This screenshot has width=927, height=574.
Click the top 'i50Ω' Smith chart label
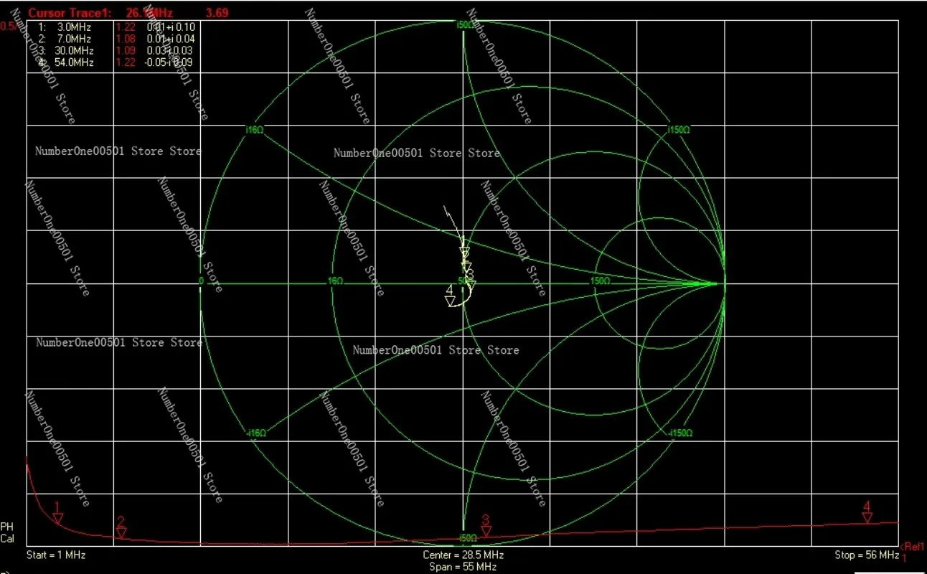point(466,25)
